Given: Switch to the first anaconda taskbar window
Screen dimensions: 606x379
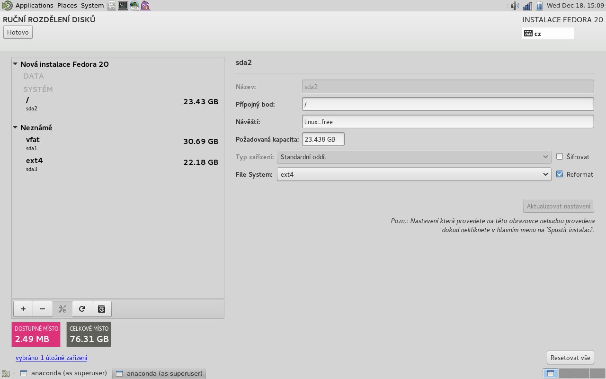Looking at the screenshot, I should (x=63, y=373).
